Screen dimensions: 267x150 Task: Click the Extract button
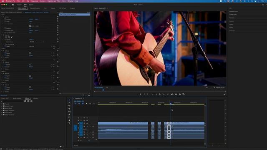[176, 94]
